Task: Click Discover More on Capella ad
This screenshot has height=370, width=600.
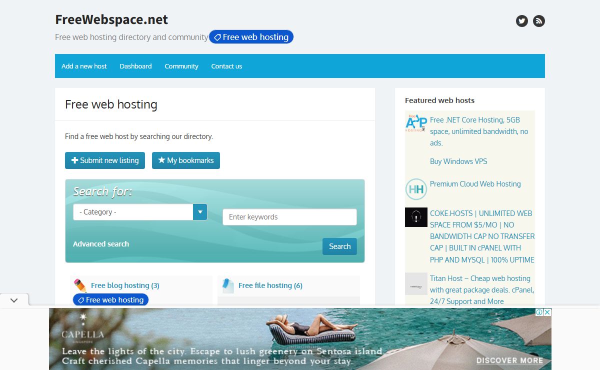Action: (x=509, y=360)
